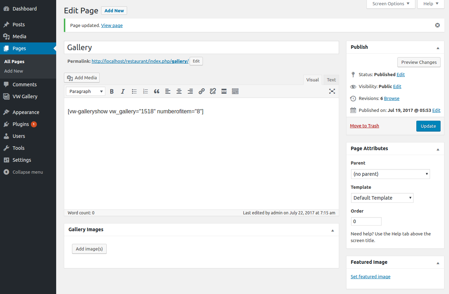Insert a bulleted list
Viewport: 449px width, 294px height.
tap(134, 91)
